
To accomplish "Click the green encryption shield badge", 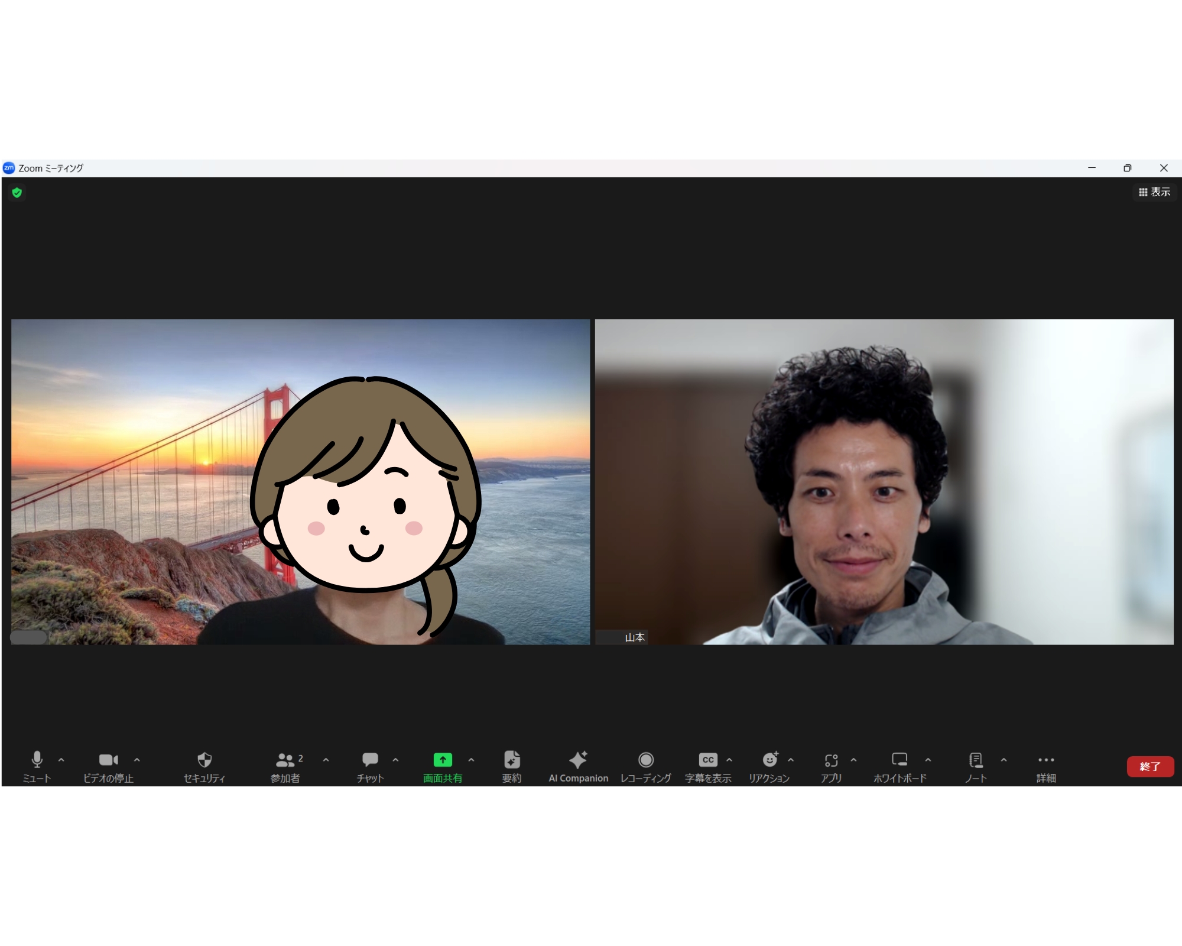I will [17, 193].
